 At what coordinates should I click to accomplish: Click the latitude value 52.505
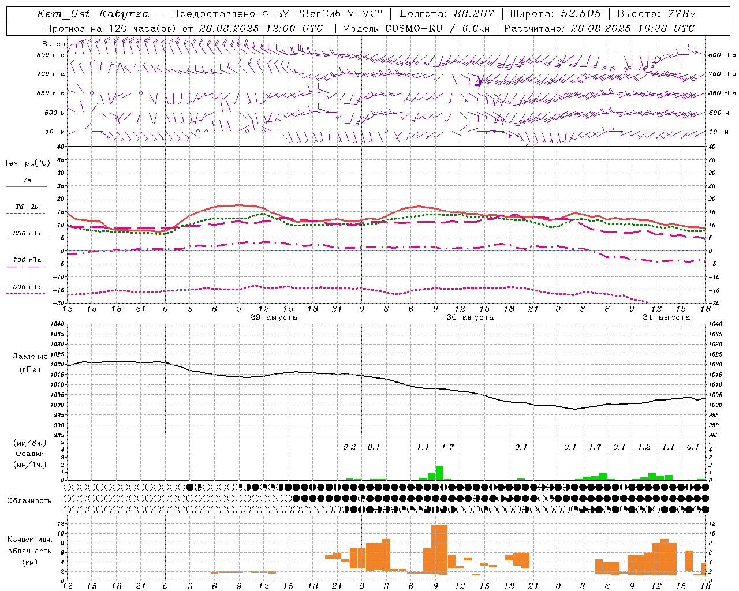(581, 14)
